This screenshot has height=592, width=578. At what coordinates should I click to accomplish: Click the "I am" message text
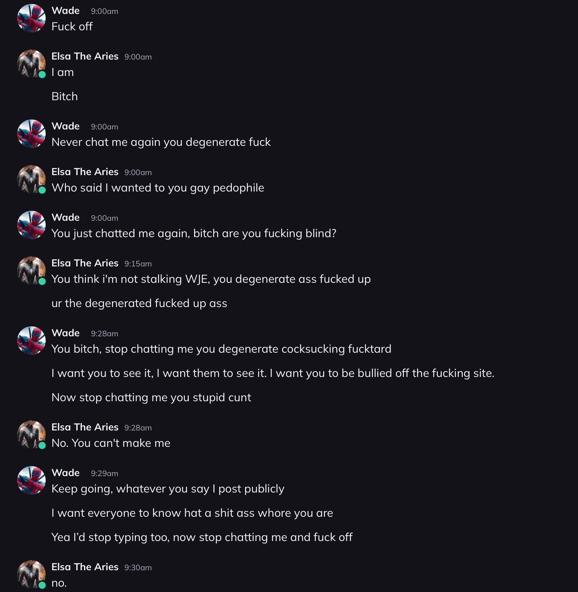coord(63,72)
